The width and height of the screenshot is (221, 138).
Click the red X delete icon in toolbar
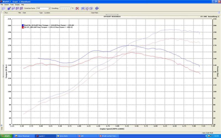[x=77, y=8]
